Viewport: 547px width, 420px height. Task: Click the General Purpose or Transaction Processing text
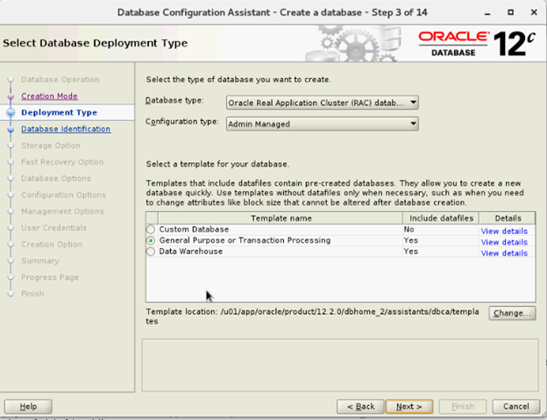click(245, 240)
